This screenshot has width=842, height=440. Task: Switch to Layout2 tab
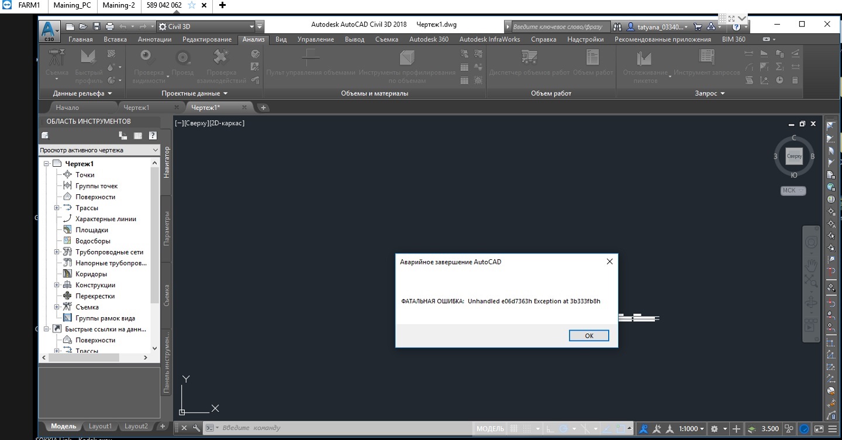(x=136, y=427)
